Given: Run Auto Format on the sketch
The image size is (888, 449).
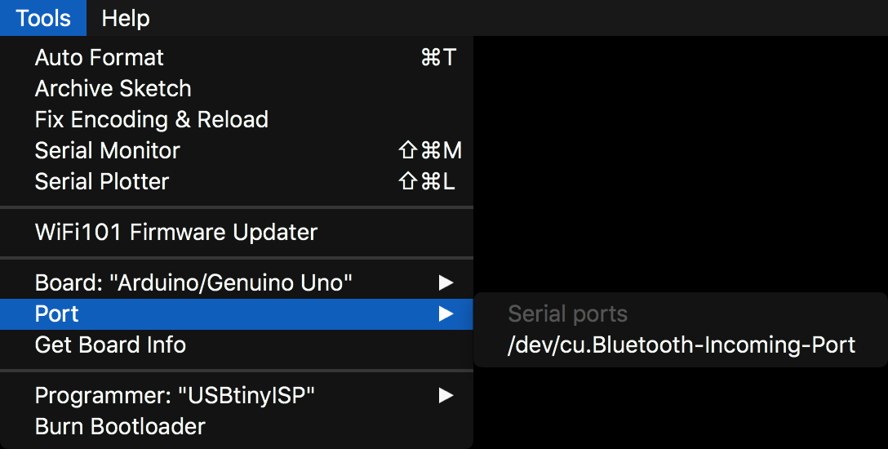Looking at the screenshot, I should [x=100, y=58].
